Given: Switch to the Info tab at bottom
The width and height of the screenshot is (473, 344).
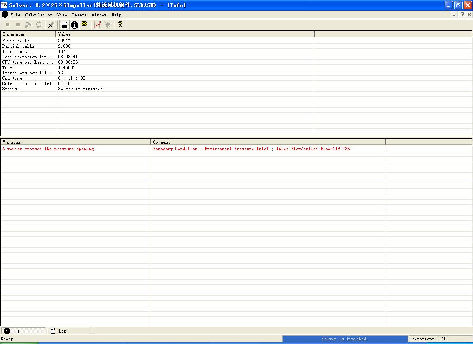Looking at the screenshot, I should [23, 331].
